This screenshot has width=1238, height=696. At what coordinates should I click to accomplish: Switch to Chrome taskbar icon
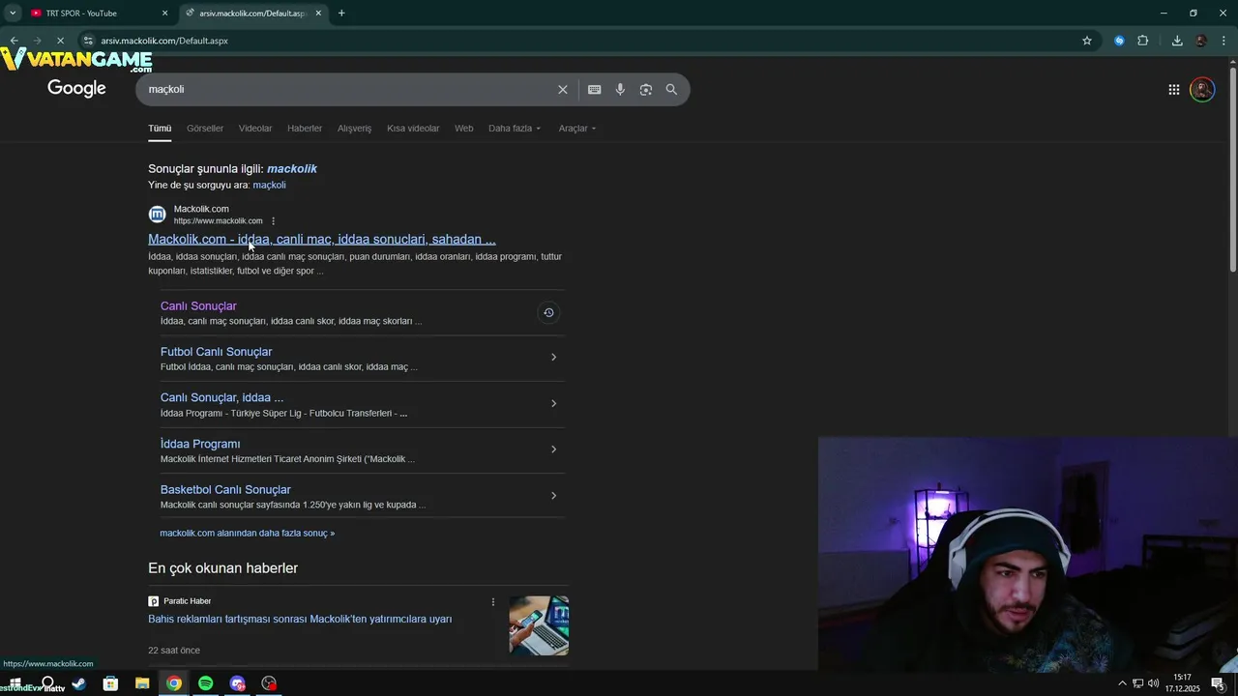pos(174,683)
